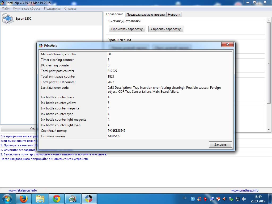This screenshot has height=204, width=272.
Task: Select Ink bottle counter light cyan row
Action: click(136, 125)
